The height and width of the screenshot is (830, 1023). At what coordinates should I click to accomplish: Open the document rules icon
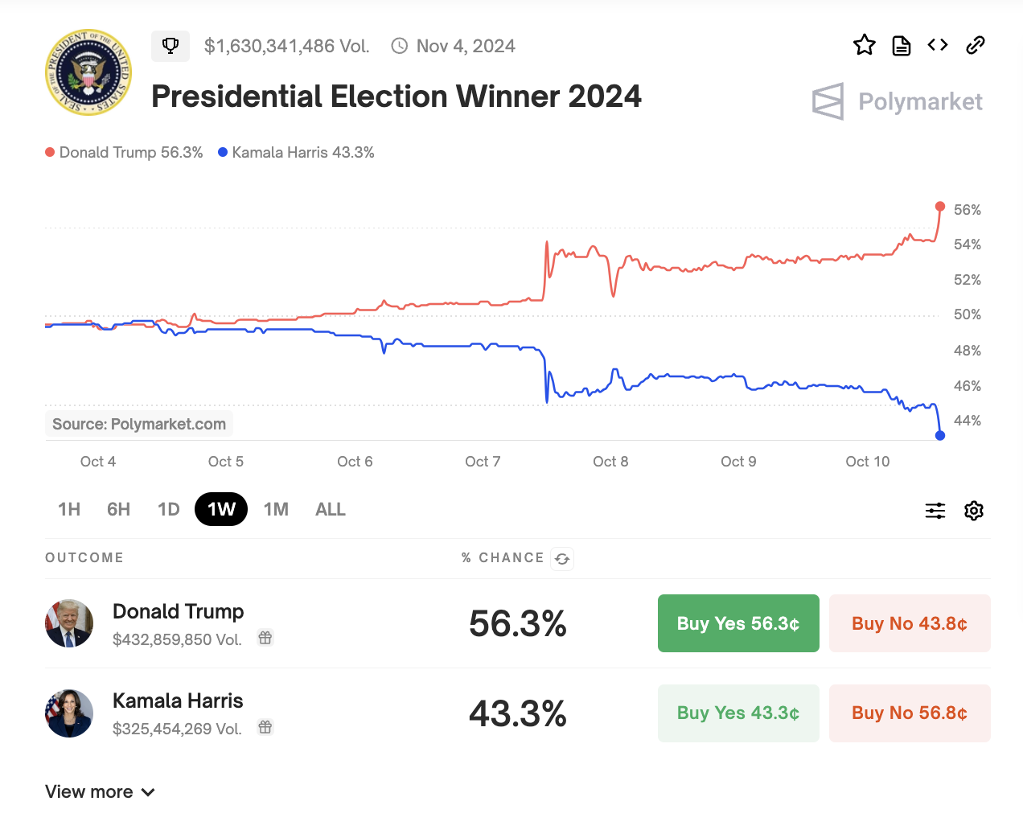pos(902,46)
